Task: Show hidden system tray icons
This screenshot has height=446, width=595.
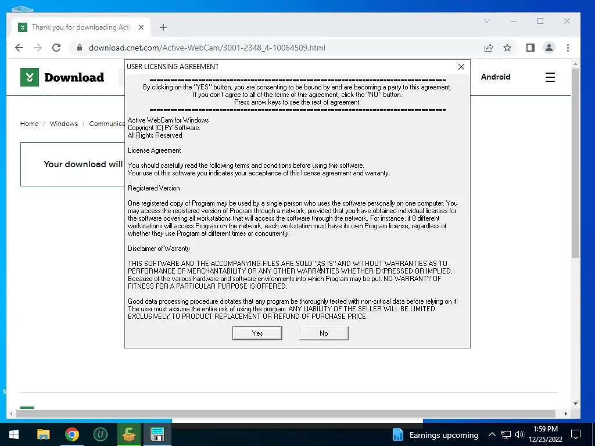Action: tap(492, 434)
